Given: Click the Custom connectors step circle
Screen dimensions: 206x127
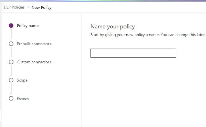Looking at the screenshot, I should tap(11, 62).
